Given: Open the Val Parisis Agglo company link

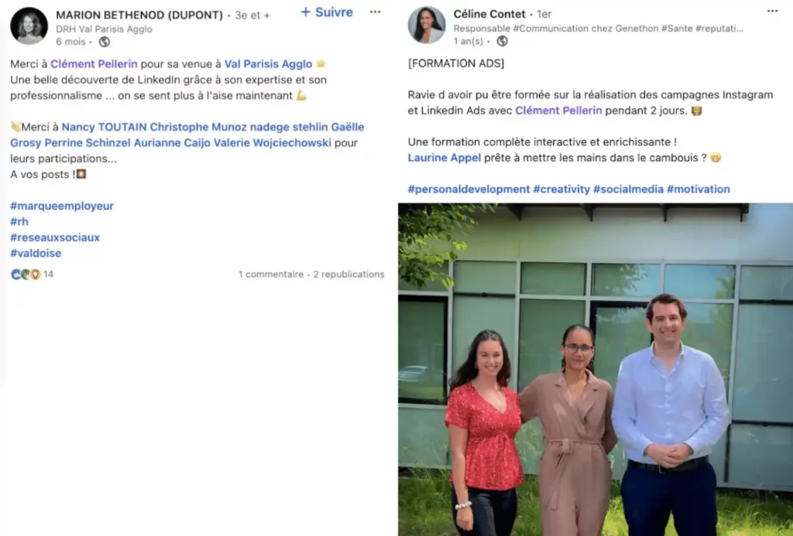Looking at the screenshot, I should click(268, 64).
